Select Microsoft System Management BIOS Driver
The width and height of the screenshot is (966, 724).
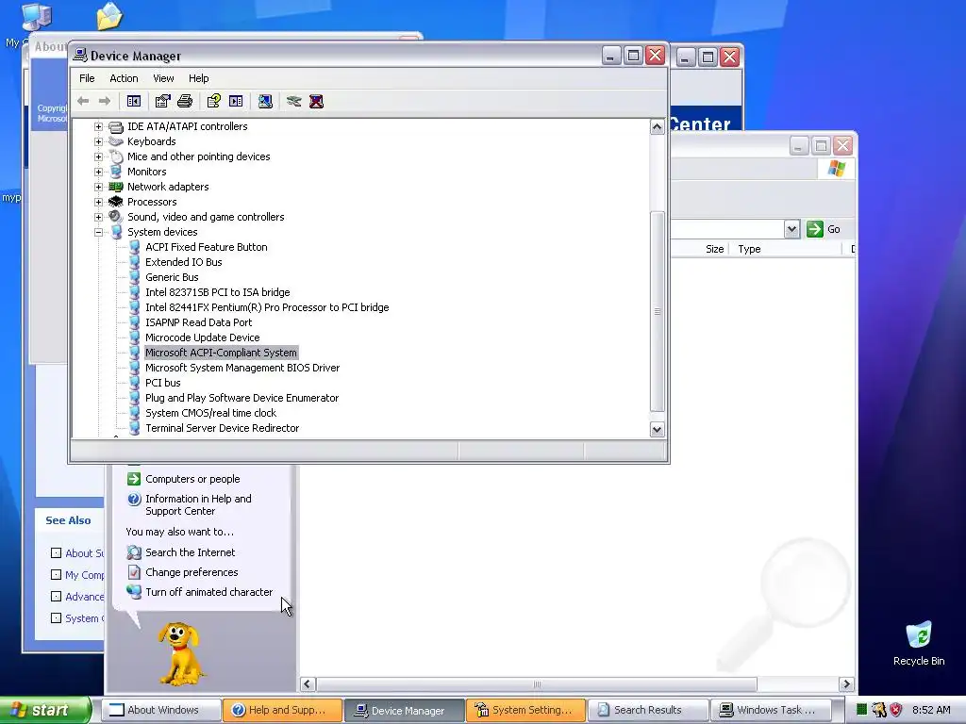[x=242, y=368]
